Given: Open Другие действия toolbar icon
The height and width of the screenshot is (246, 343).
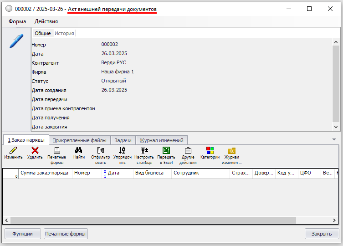Looking at the screenshot, I should coord(188,151).
